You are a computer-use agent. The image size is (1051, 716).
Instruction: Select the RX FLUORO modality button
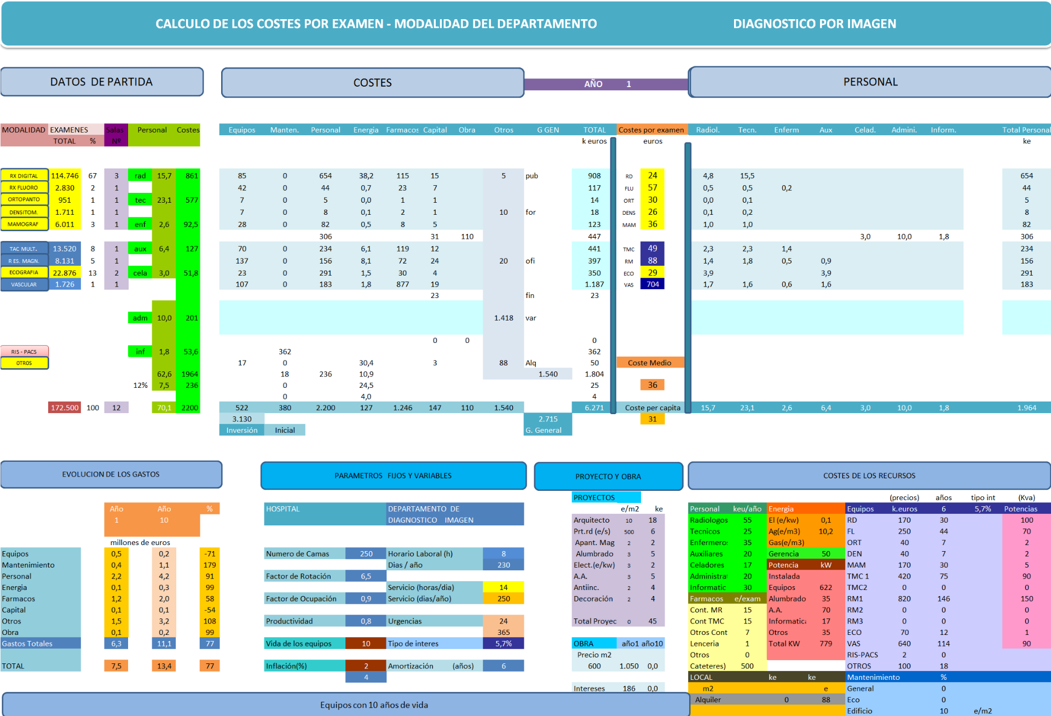(24, 188)
